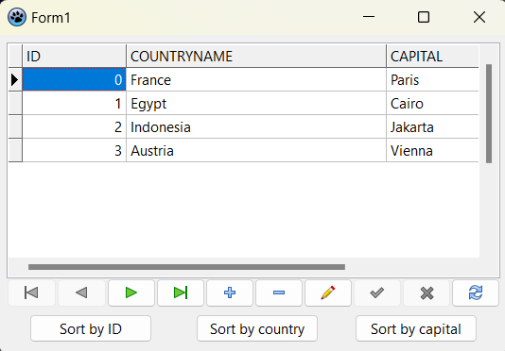Screen dimensions: 505x351
Task: Select the Indonesia cell
Action: [256, 127]
